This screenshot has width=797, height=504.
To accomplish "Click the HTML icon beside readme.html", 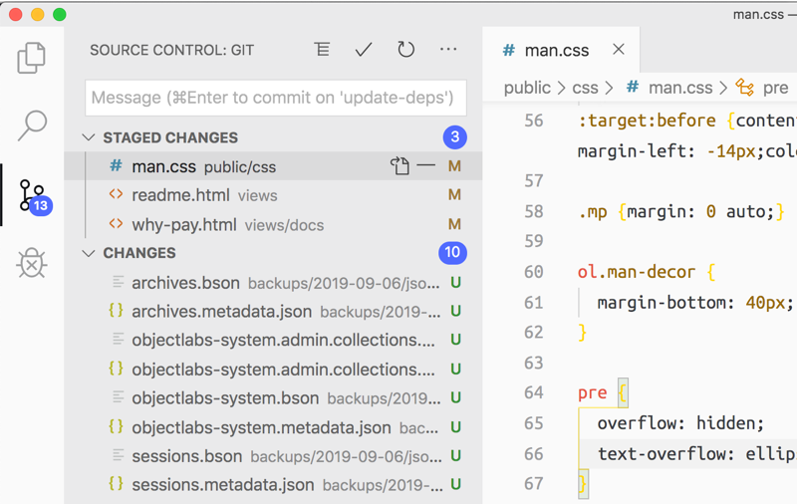I will [116, 194].
